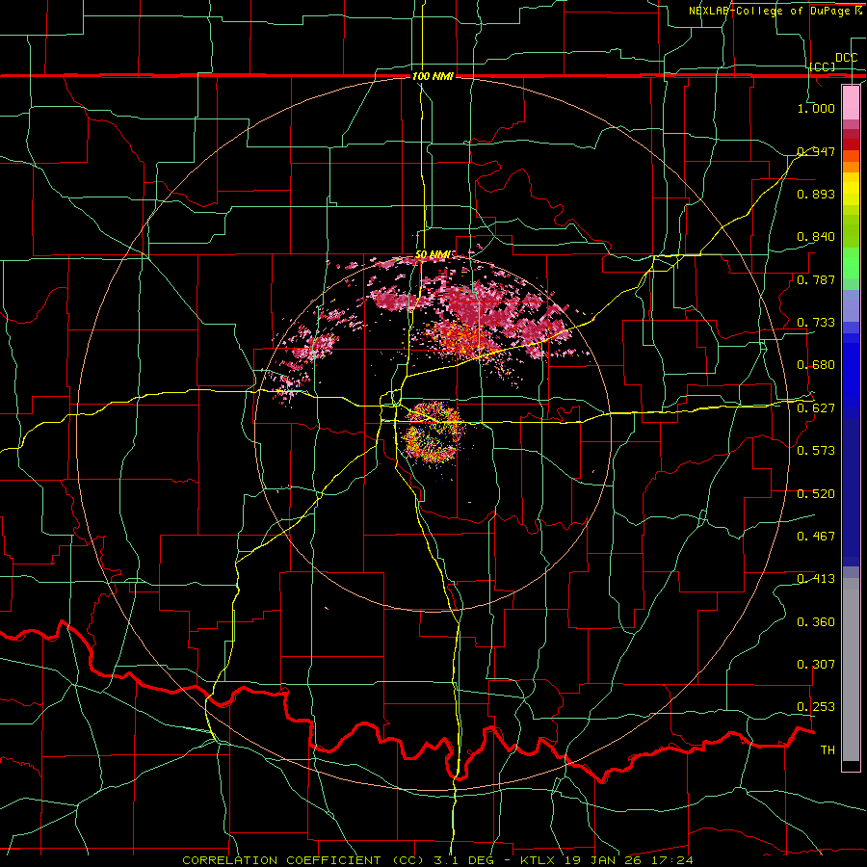Select the 0.893 scale value

tap(816, 194)
